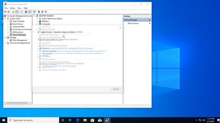The height and width of the screenshot is (123, 220).
Task: Collapse the DESKTOP computer root node
Action: (x=34, y=16)
